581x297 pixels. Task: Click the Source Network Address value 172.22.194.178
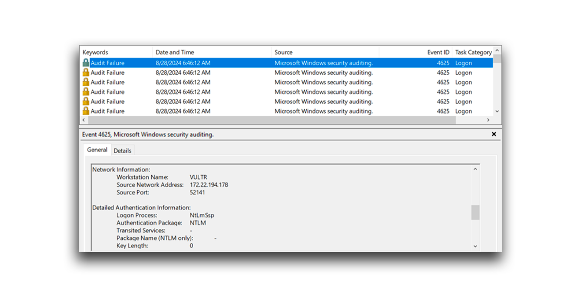210,185
